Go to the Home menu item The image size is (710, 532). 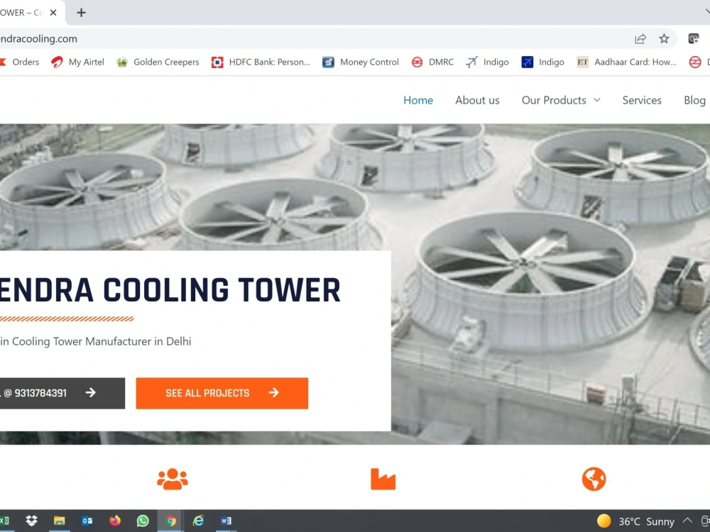pyautogui.click(x=418, y=101)
